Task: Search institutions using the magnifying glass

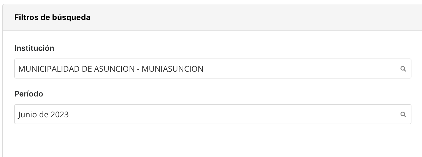Action: (x=403, y=69)
